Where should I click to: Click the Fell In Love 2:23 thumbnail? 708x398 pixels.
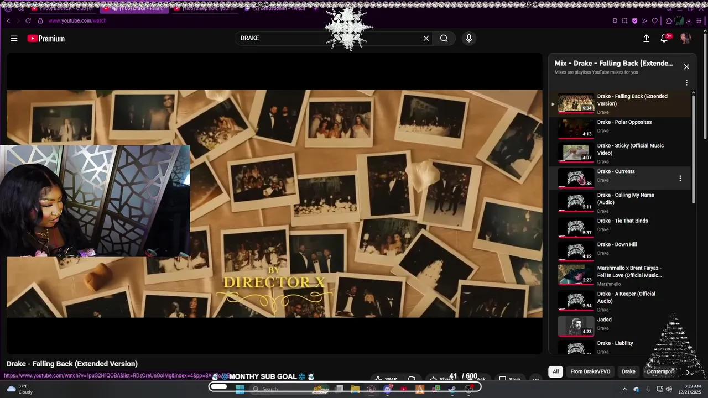(575, 275)
